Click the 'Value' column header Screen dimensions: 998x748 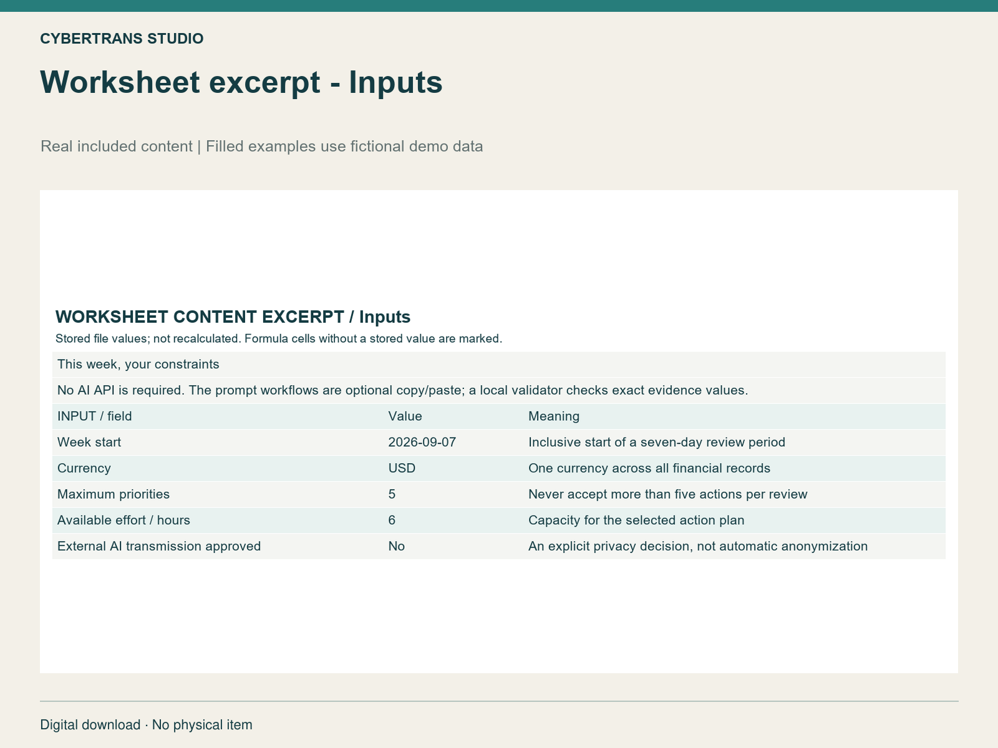[x=405, y=416]
